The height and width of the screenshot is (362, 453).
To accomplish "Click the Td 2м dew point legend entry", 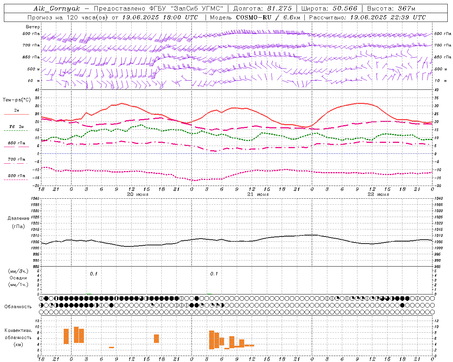I will [x=17, y=127].
